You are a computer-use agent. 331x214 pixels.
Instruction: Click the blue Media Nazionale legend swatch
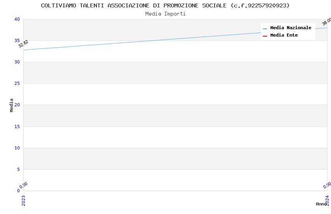tap(265, 28)
